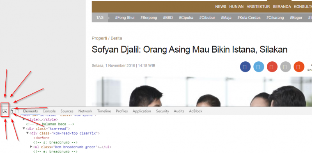
Task: Follow the #BSD tag link
Action: 168,18
